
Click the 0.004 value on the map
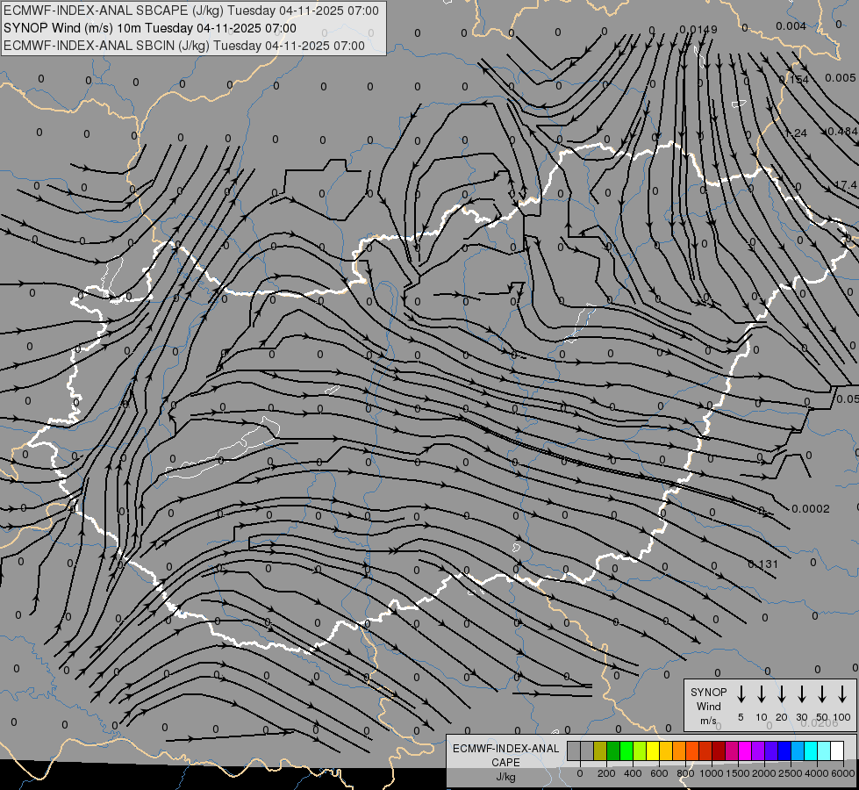coord(791,25)
